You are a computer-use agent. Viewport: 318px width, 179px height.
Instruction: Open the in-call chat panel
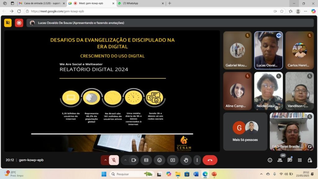(x=290, y=160)
